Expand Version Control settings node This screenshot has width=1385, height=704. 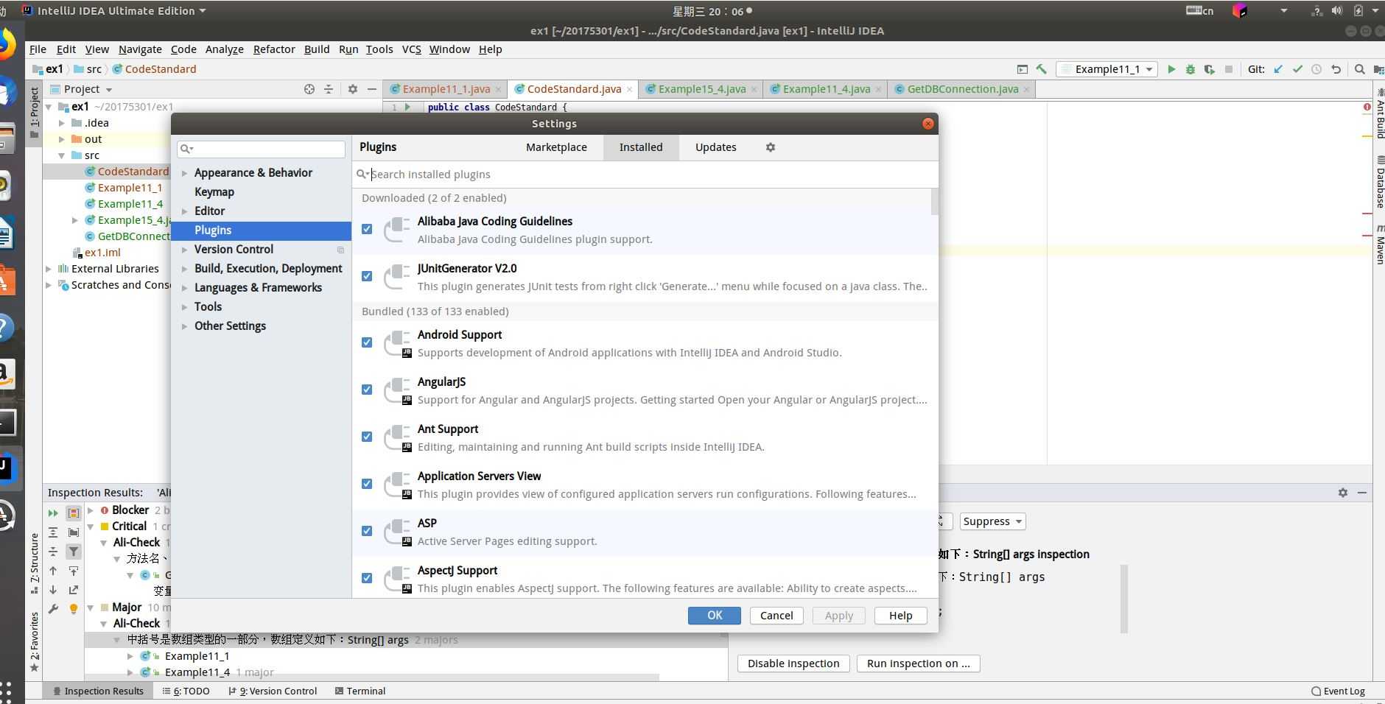(x=184, y=250)
